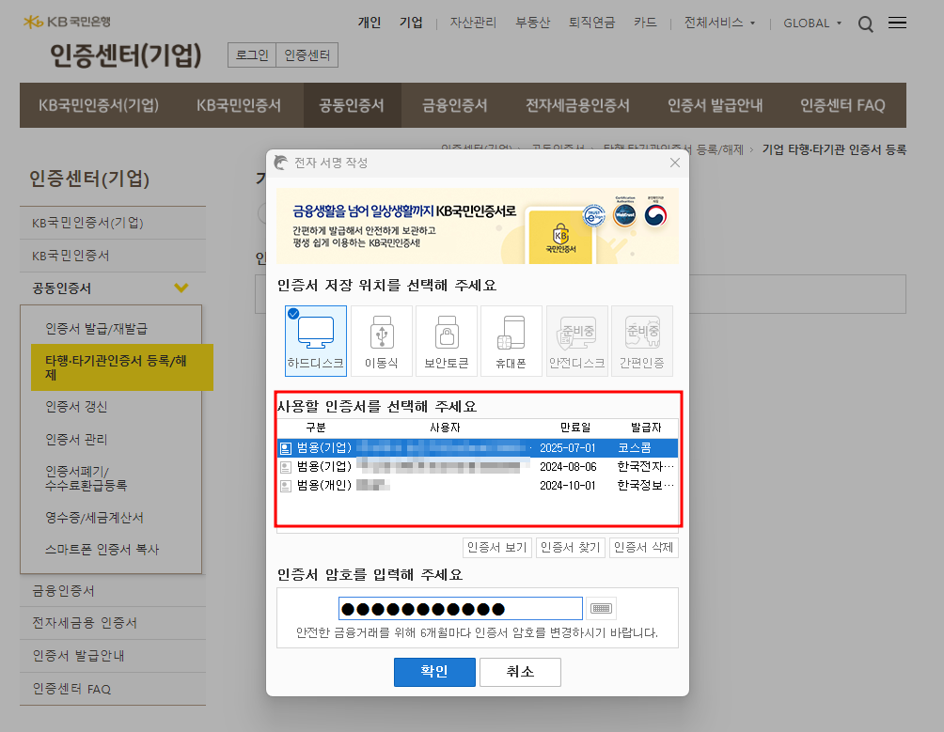
Task: Click the 발급자 column header
Action: [x=646, y=428]
